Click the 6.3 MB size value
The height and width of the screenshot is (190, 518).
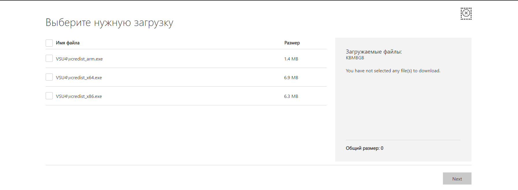tap(291, 96)
